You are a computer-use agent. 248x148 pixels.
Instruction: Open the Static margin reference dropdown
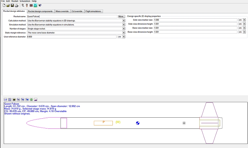click(x=124, y=33)
